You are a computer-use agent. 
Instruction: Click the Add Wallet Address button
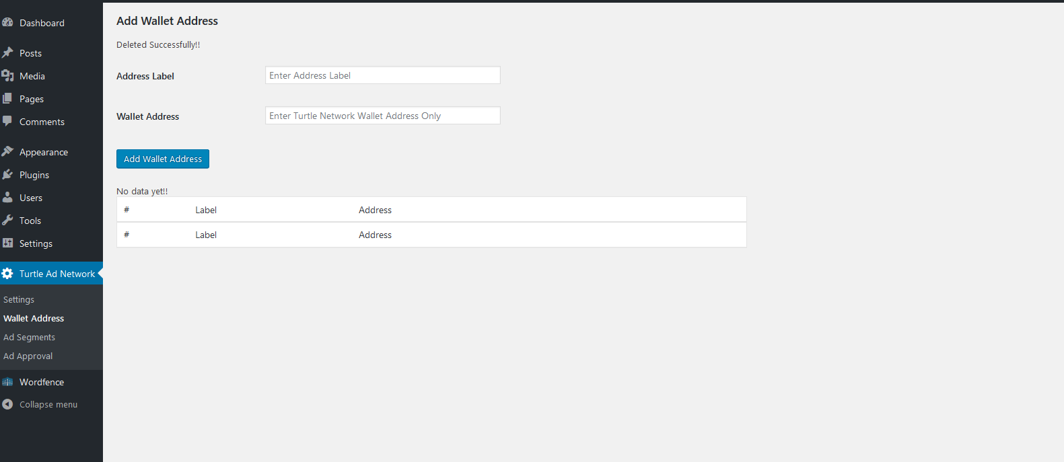click(x=163, y=159)
